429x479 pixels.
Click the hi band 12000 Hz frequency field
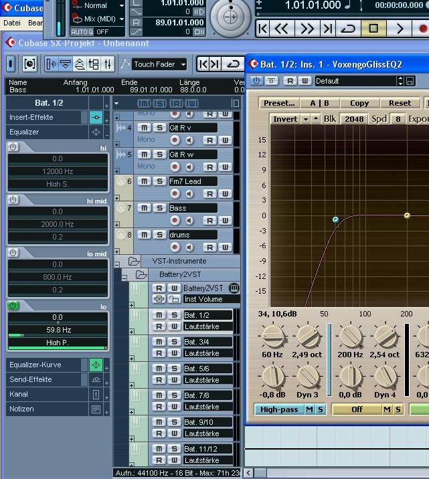pyautogui.click(x=58, y=171)
